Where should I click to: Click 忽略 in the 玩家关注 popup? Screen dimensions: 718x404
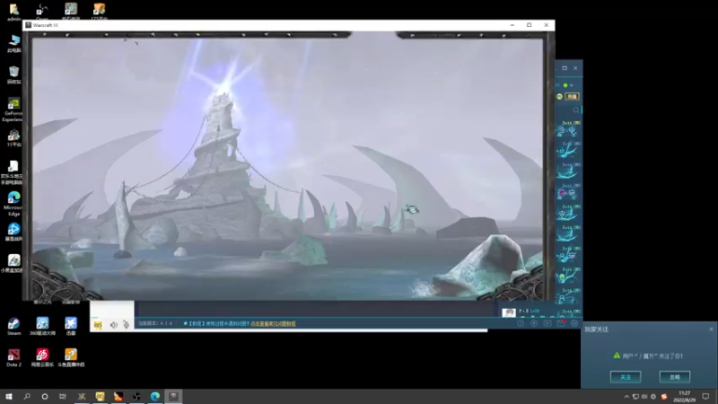pos(675,377)
